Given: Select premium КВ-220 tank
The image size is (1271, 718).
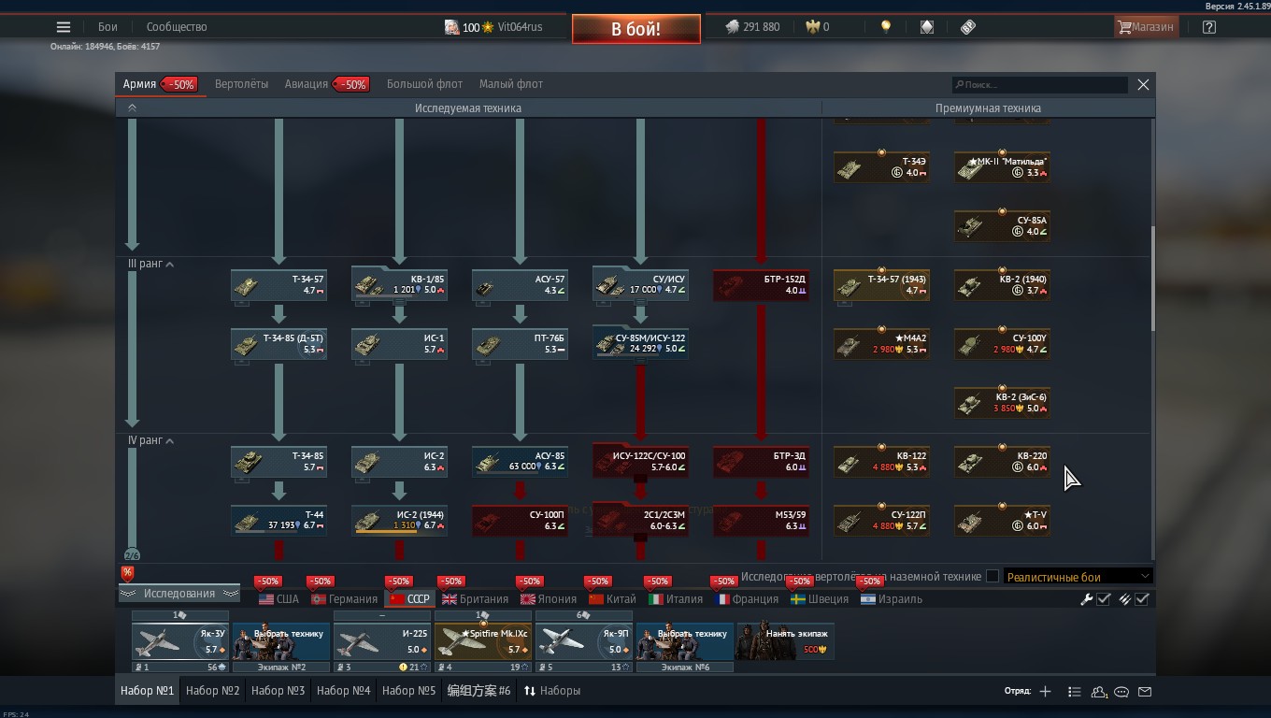Looking at the screenshot, I should [x=1002, y=462].
